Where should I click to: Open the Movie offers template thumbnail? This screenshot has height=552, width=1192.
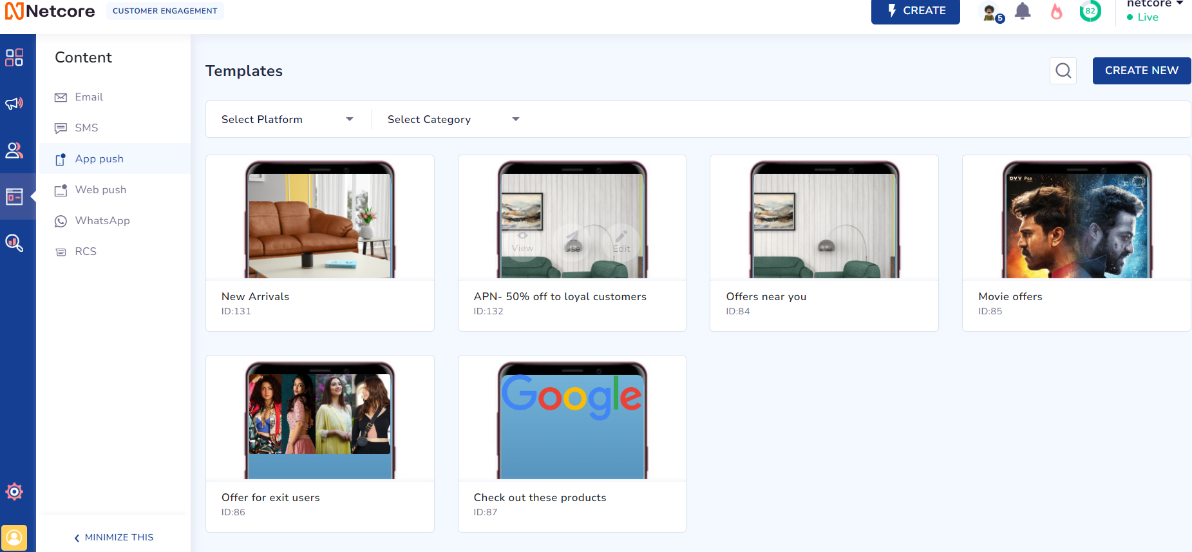(x=1077, y=219)
